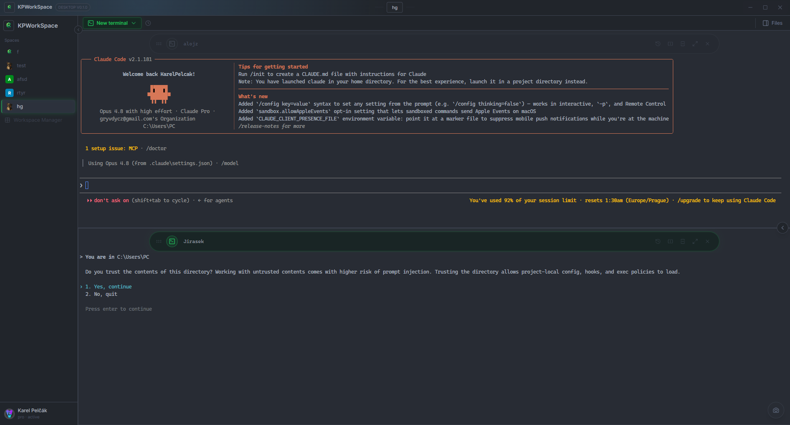Select the 'f' space

pyautogui.click(x=38, y=52)
